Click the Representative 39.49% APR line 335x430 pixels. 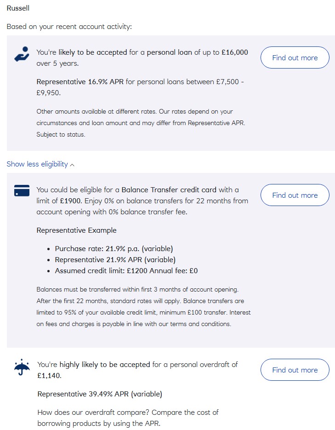(99, 394)
